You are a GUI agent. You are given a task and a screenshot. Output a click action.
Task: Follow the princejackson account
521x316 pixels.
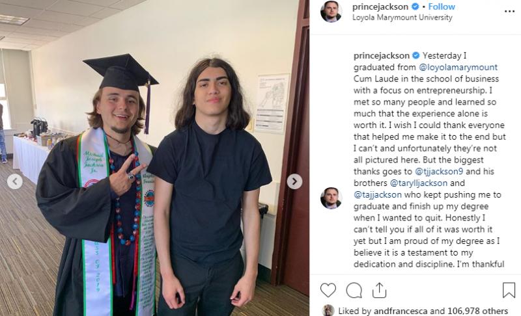442,7
